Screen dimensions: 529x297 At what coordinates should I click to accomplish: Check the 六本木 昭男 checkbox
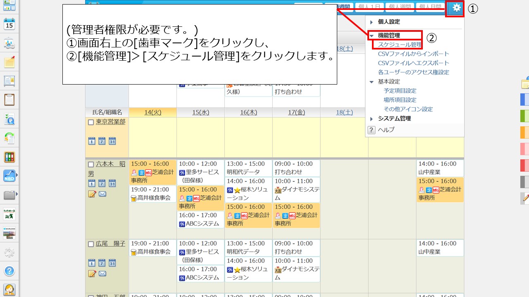pos(91,164)
